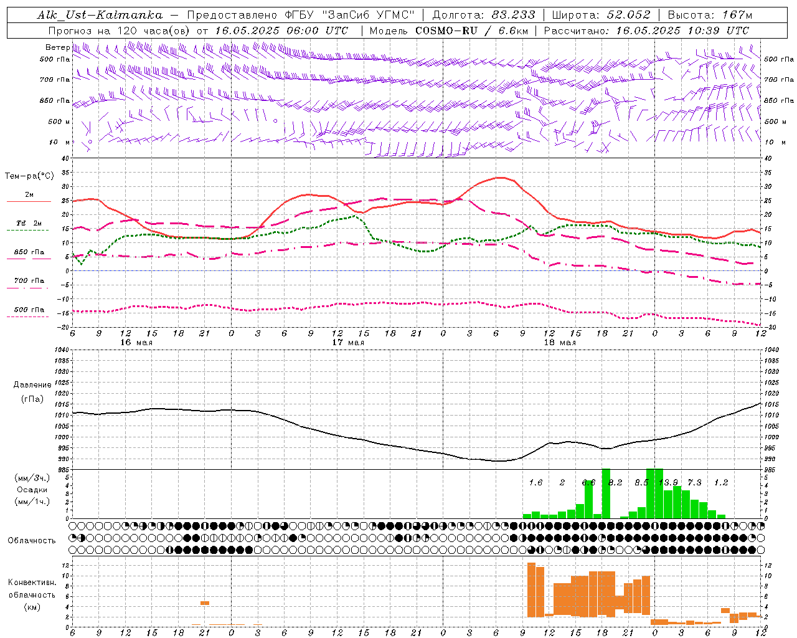This screenshot has height=638, width=797.
Task: Click the 'Ветер' wind panel label
Action: point(57,47)
